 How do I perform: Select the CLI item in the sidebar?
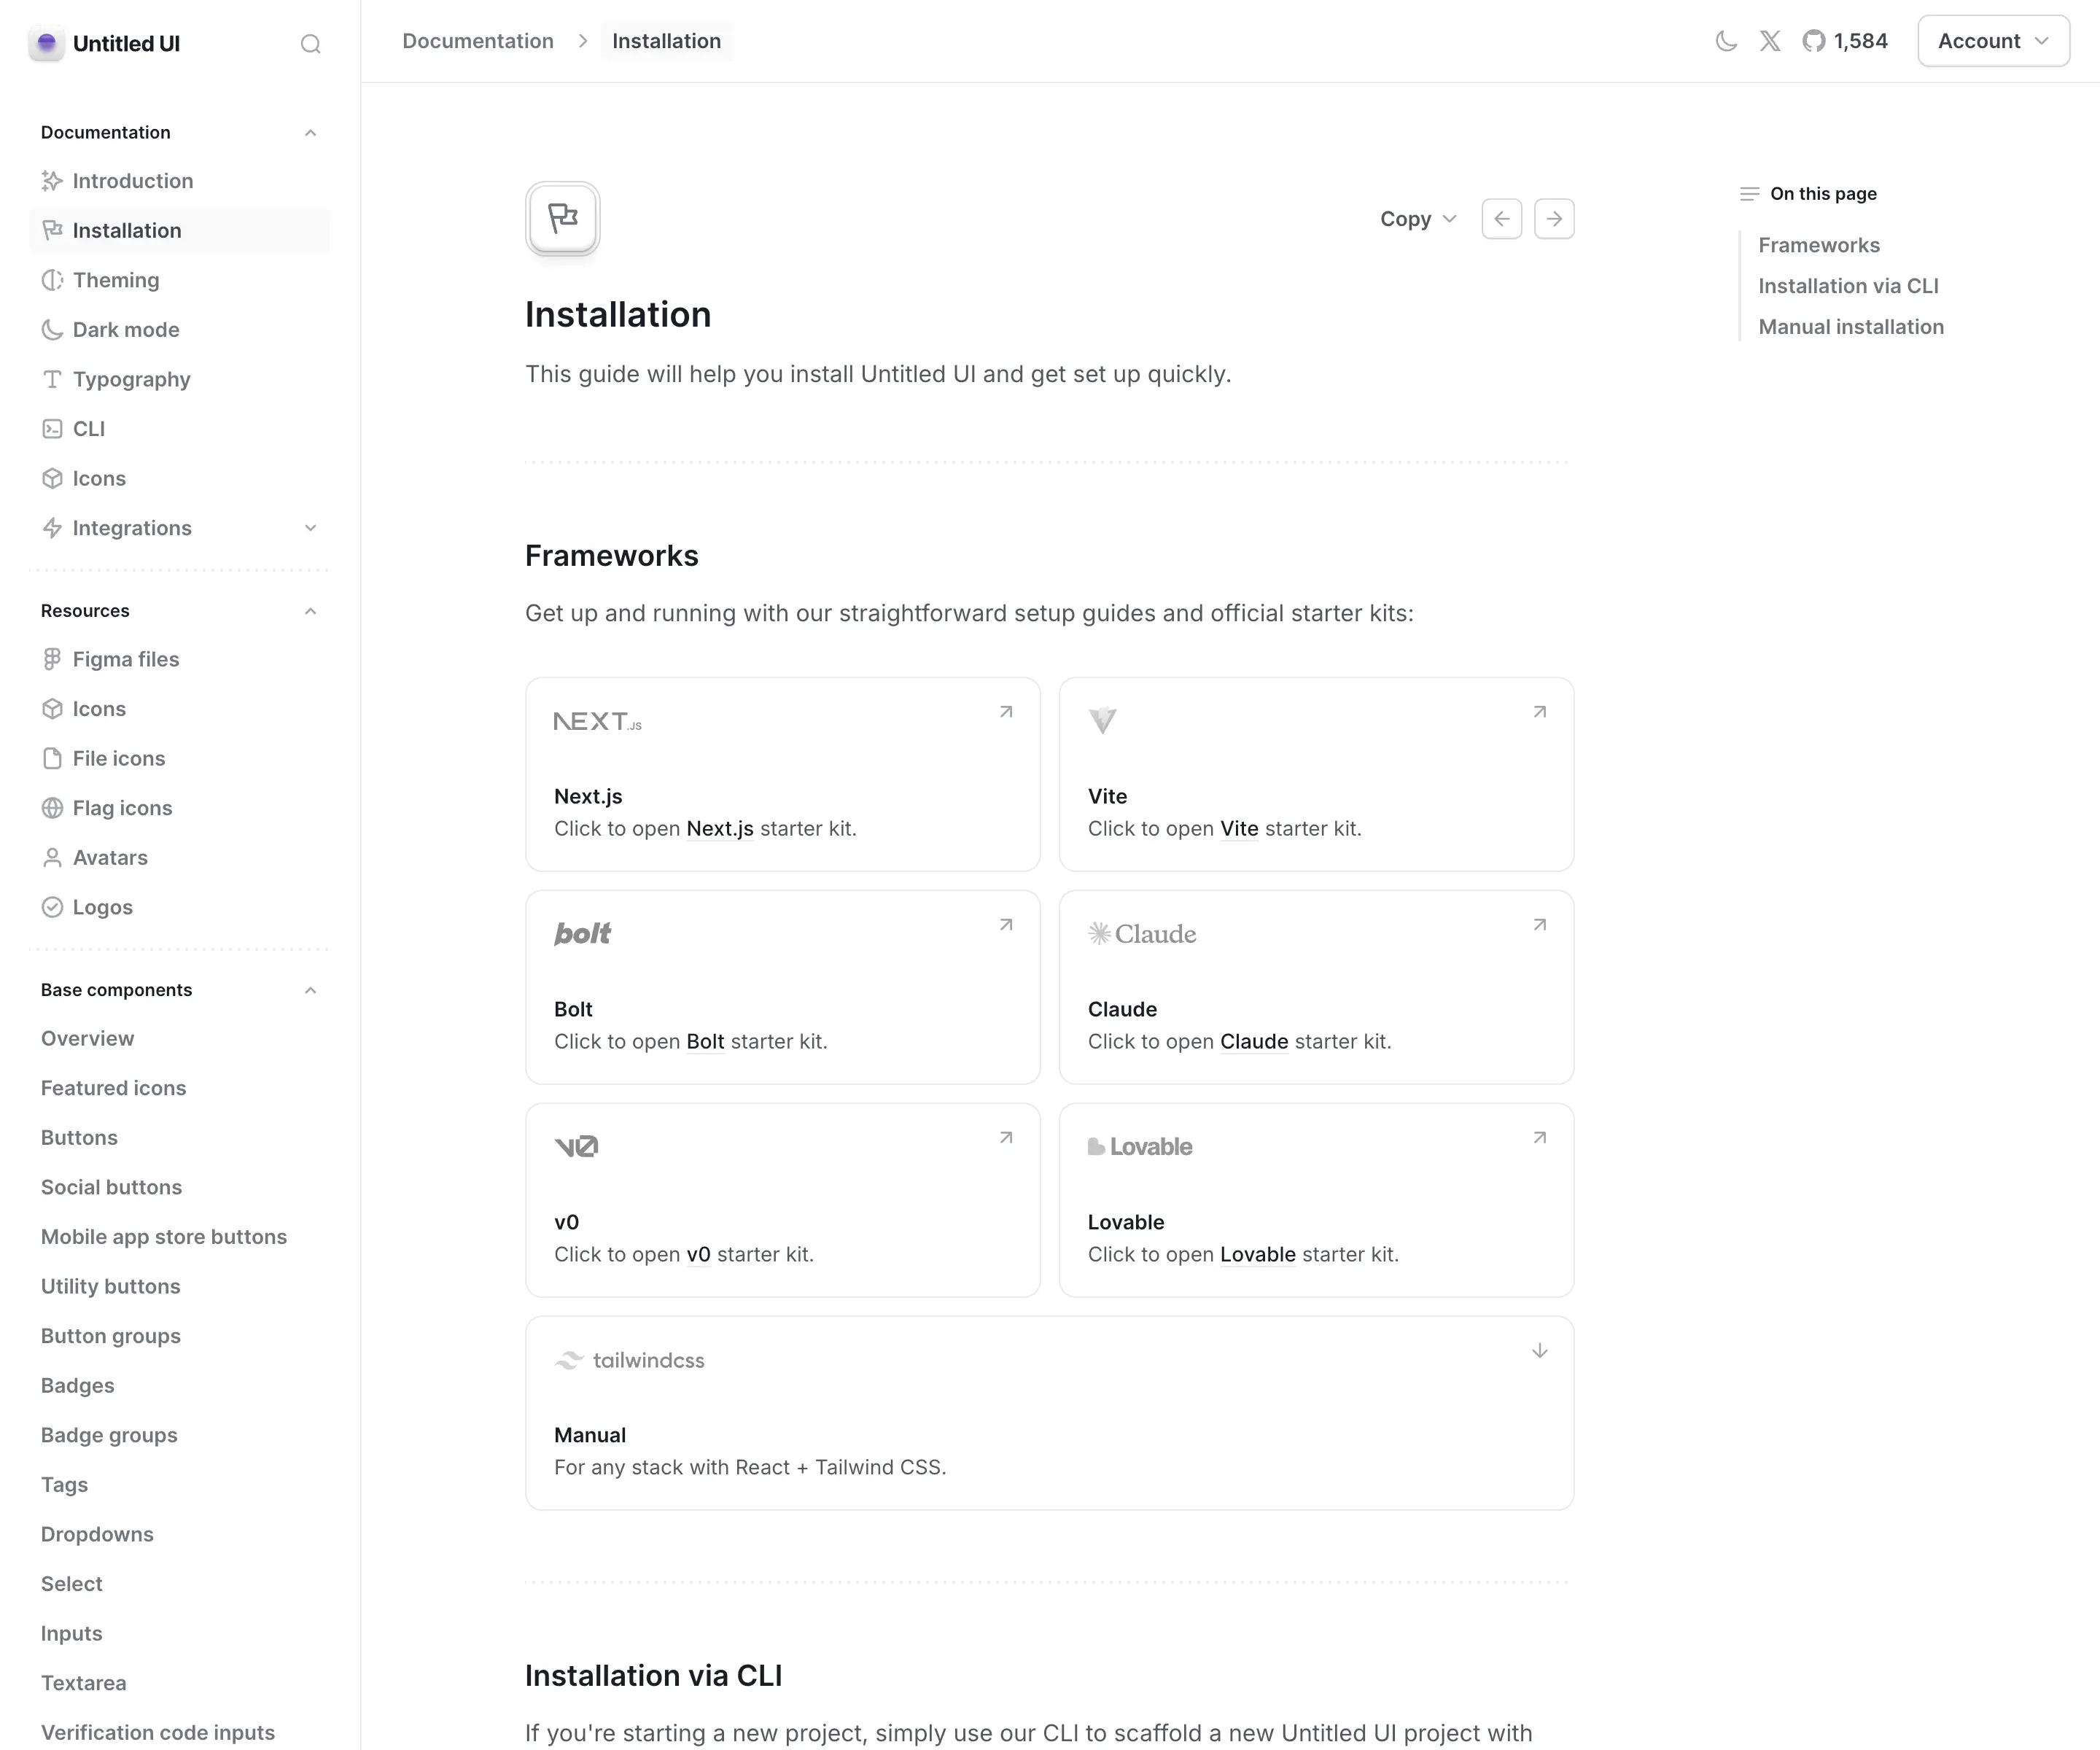tap(88, 428)
